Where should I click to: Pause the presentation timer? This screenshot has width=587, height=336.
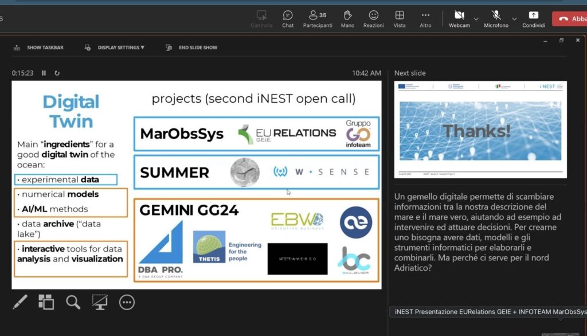coord(44,73)
